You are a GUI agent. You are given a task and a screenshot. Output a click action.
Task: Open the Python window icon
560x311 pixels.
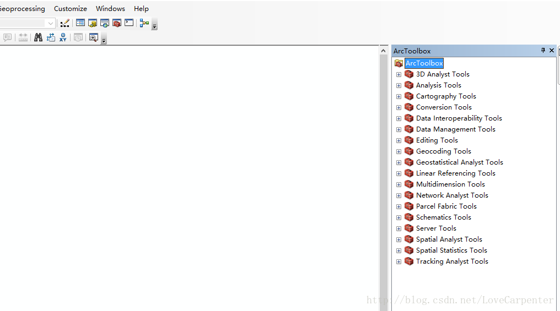click(129, 23)
